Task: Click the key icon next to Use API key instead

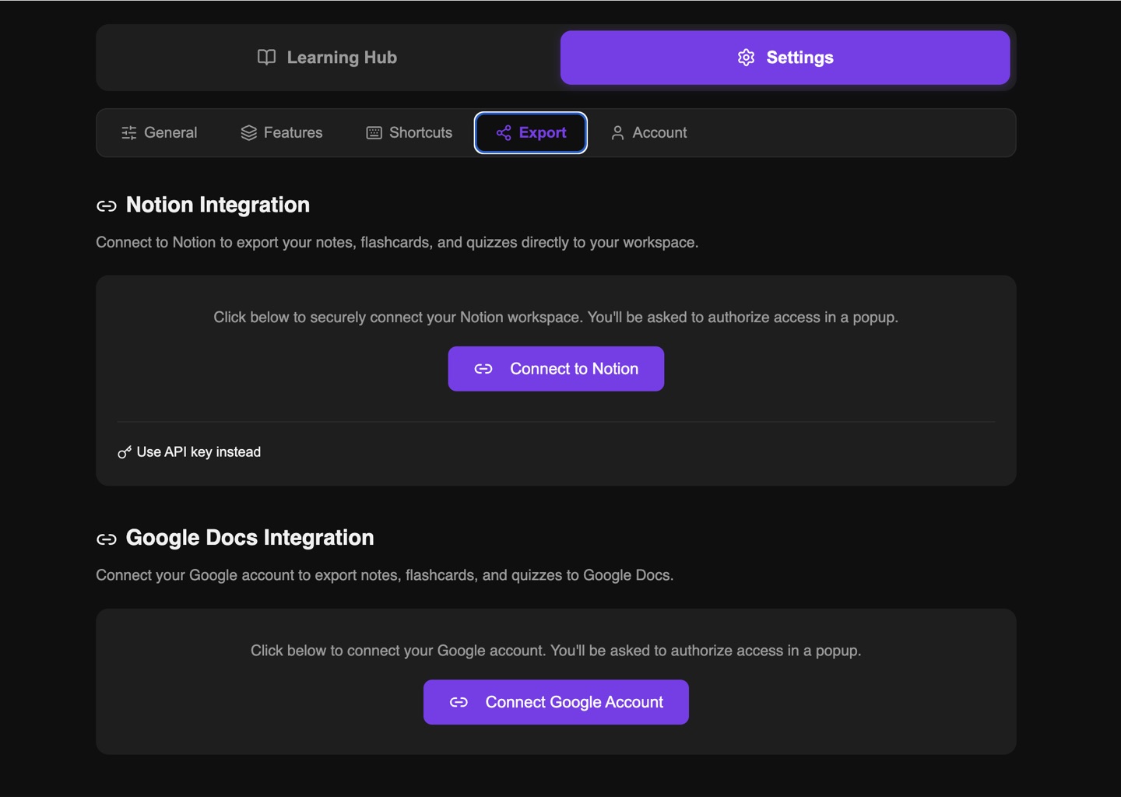Action: (x=124, y=451)
